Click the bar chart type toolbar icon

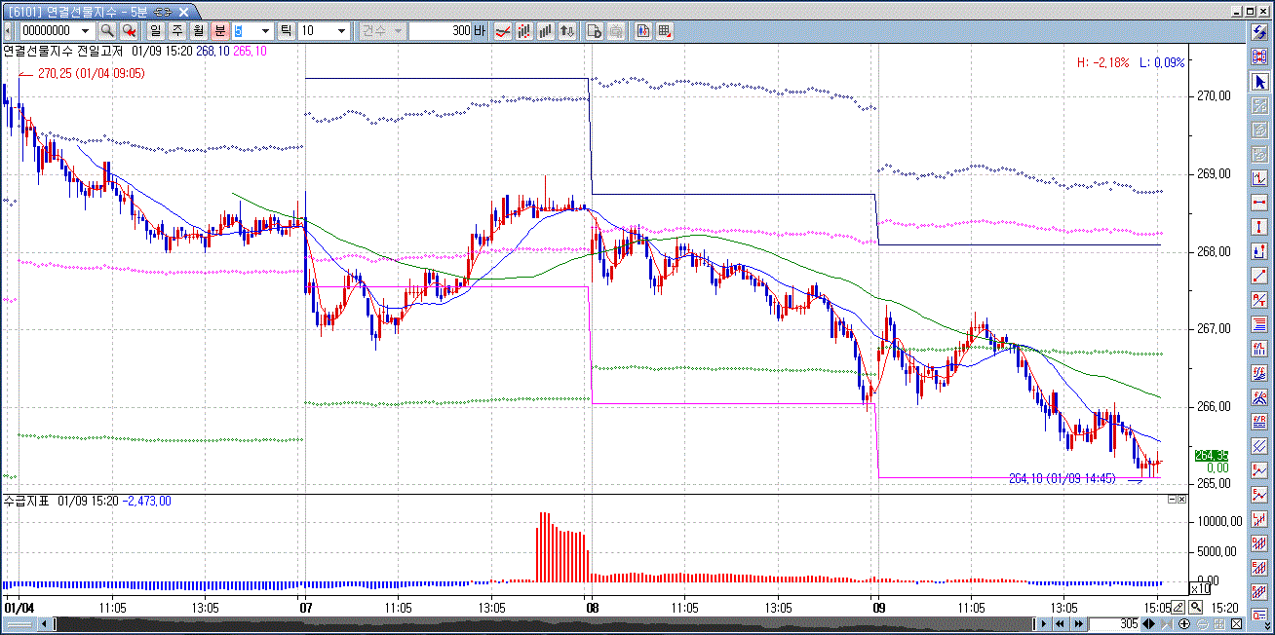click(x=546, y=31)
